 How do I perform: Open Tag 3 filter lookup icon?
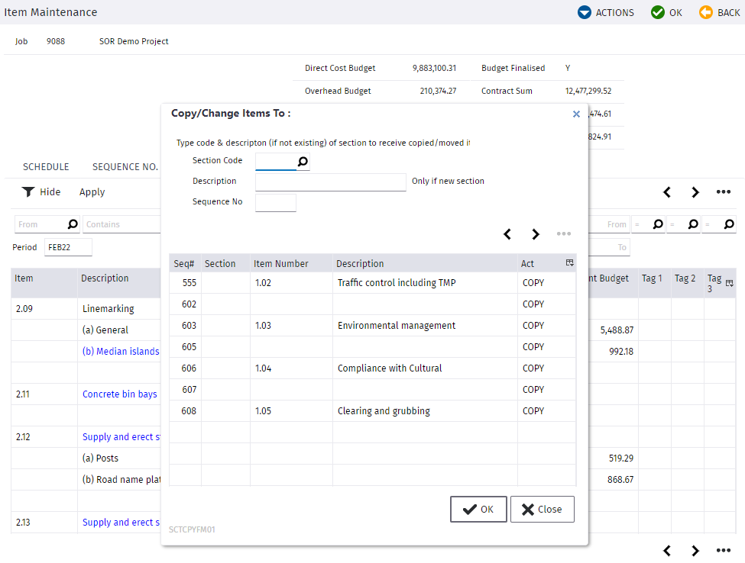pyautogui.click(x=729, y=224)
